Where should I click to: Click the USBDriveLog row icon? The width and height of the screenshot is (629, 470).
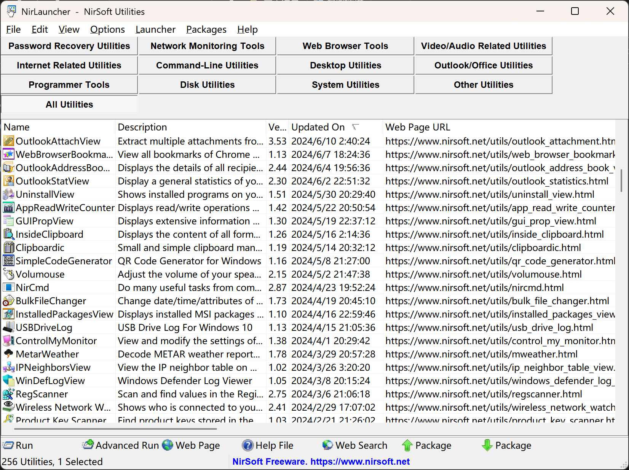click(x=8, y=327)
